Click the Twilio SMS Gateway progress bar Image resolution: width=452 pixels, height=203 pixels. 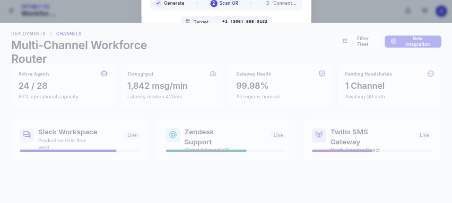[372, 151]
